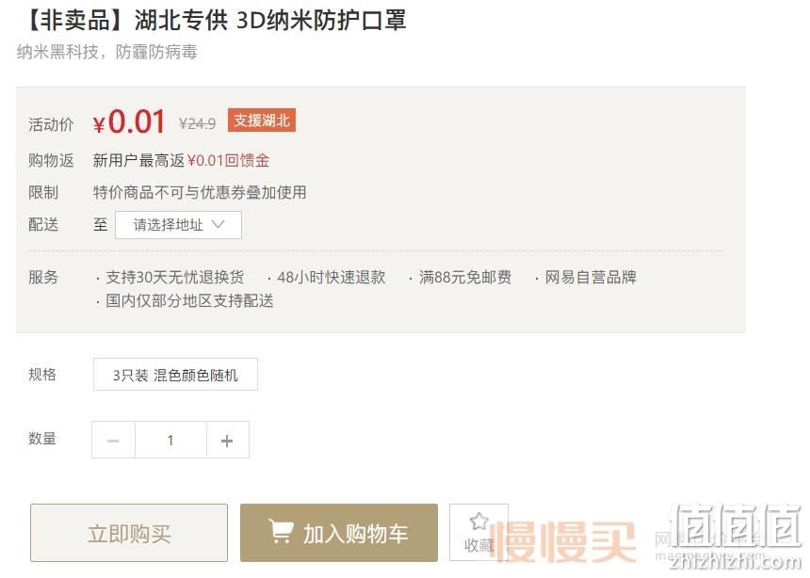Open the 请选择地址 delivery address dropdown

178,225
